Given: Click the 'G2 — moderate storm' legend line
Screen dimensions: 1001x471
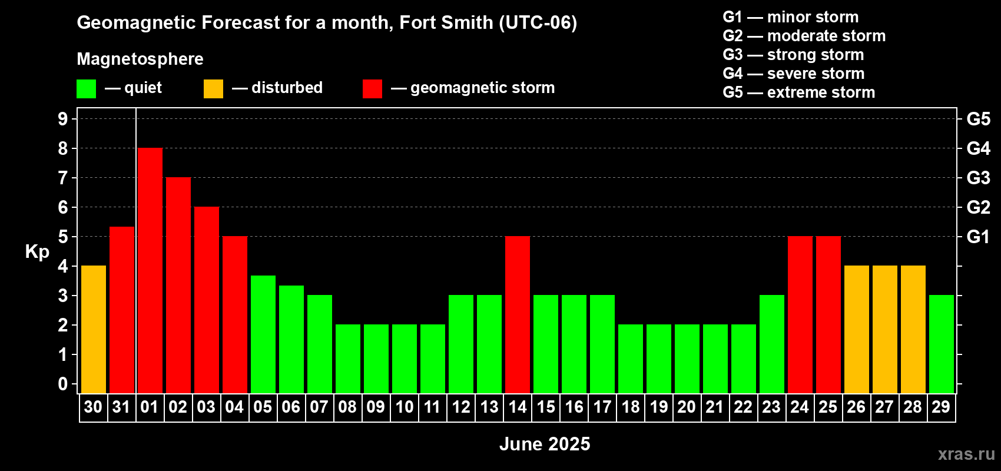Looking at the screenshot, I should coord(804,36).
